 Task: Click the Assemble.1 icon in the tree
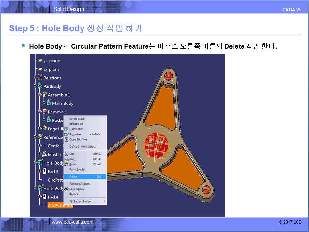tap(44, 95)
